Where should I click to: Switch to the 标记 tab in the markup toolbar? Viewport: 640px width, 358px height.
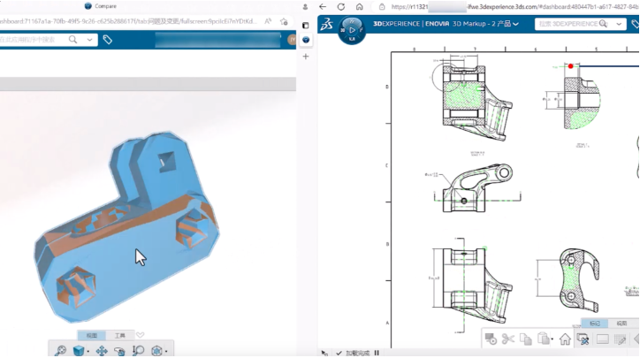(x=595, y=324)
